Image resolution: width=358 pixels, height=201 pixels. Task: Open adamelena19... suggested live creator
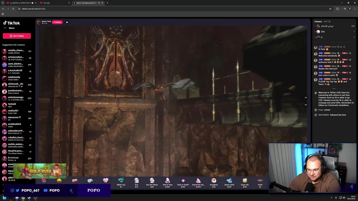coord(17,132)
